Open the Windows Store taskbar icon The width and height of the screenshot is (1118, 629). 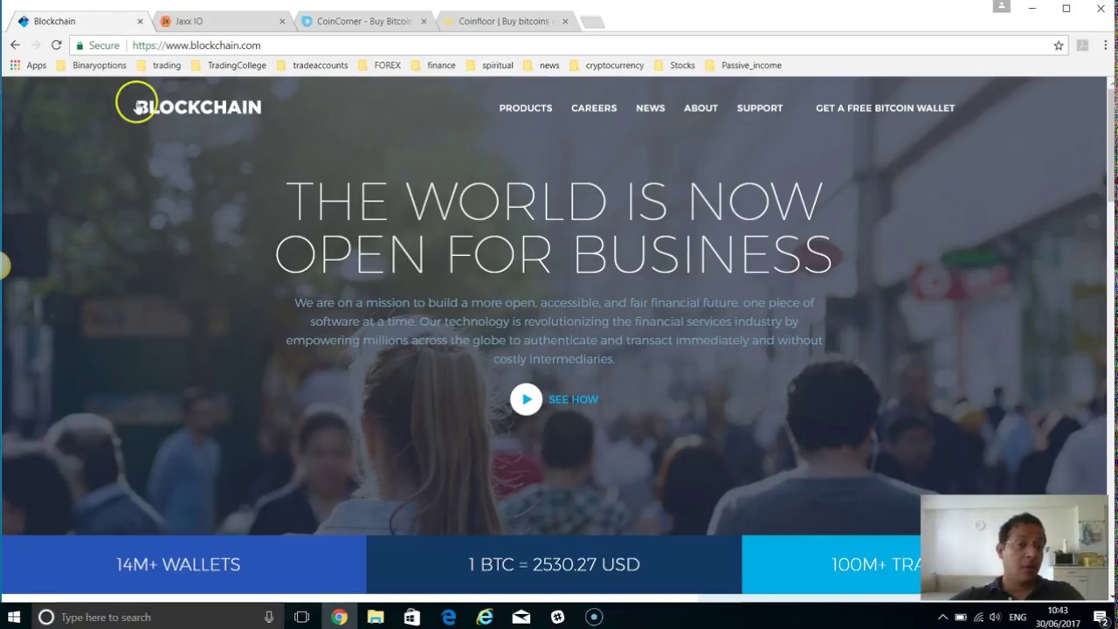click(412, 617)
